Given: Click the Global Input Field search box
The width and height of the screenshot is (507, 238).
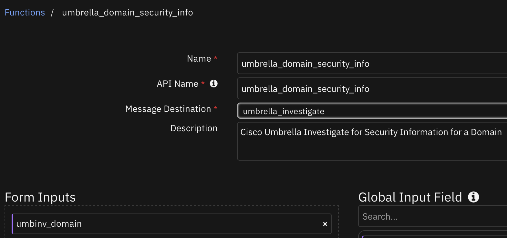Looking at the screenshot, I should pyautogui.click(x=433, y=216).
